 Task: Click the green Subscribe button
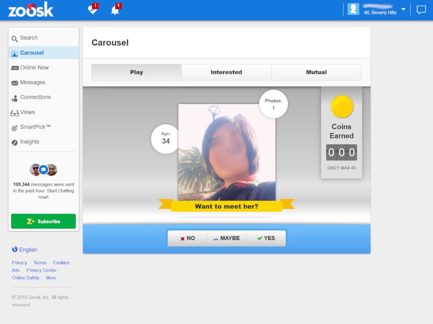coord(43,221)
